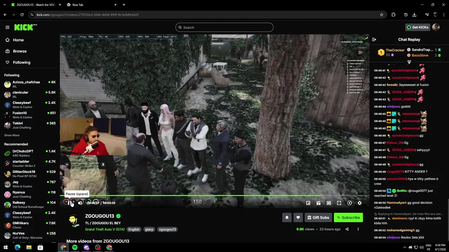Image resolution: width=449 pixels, height=252 pixels.
Task: Open clavicular channel in Following
Action: click(30, 94)
